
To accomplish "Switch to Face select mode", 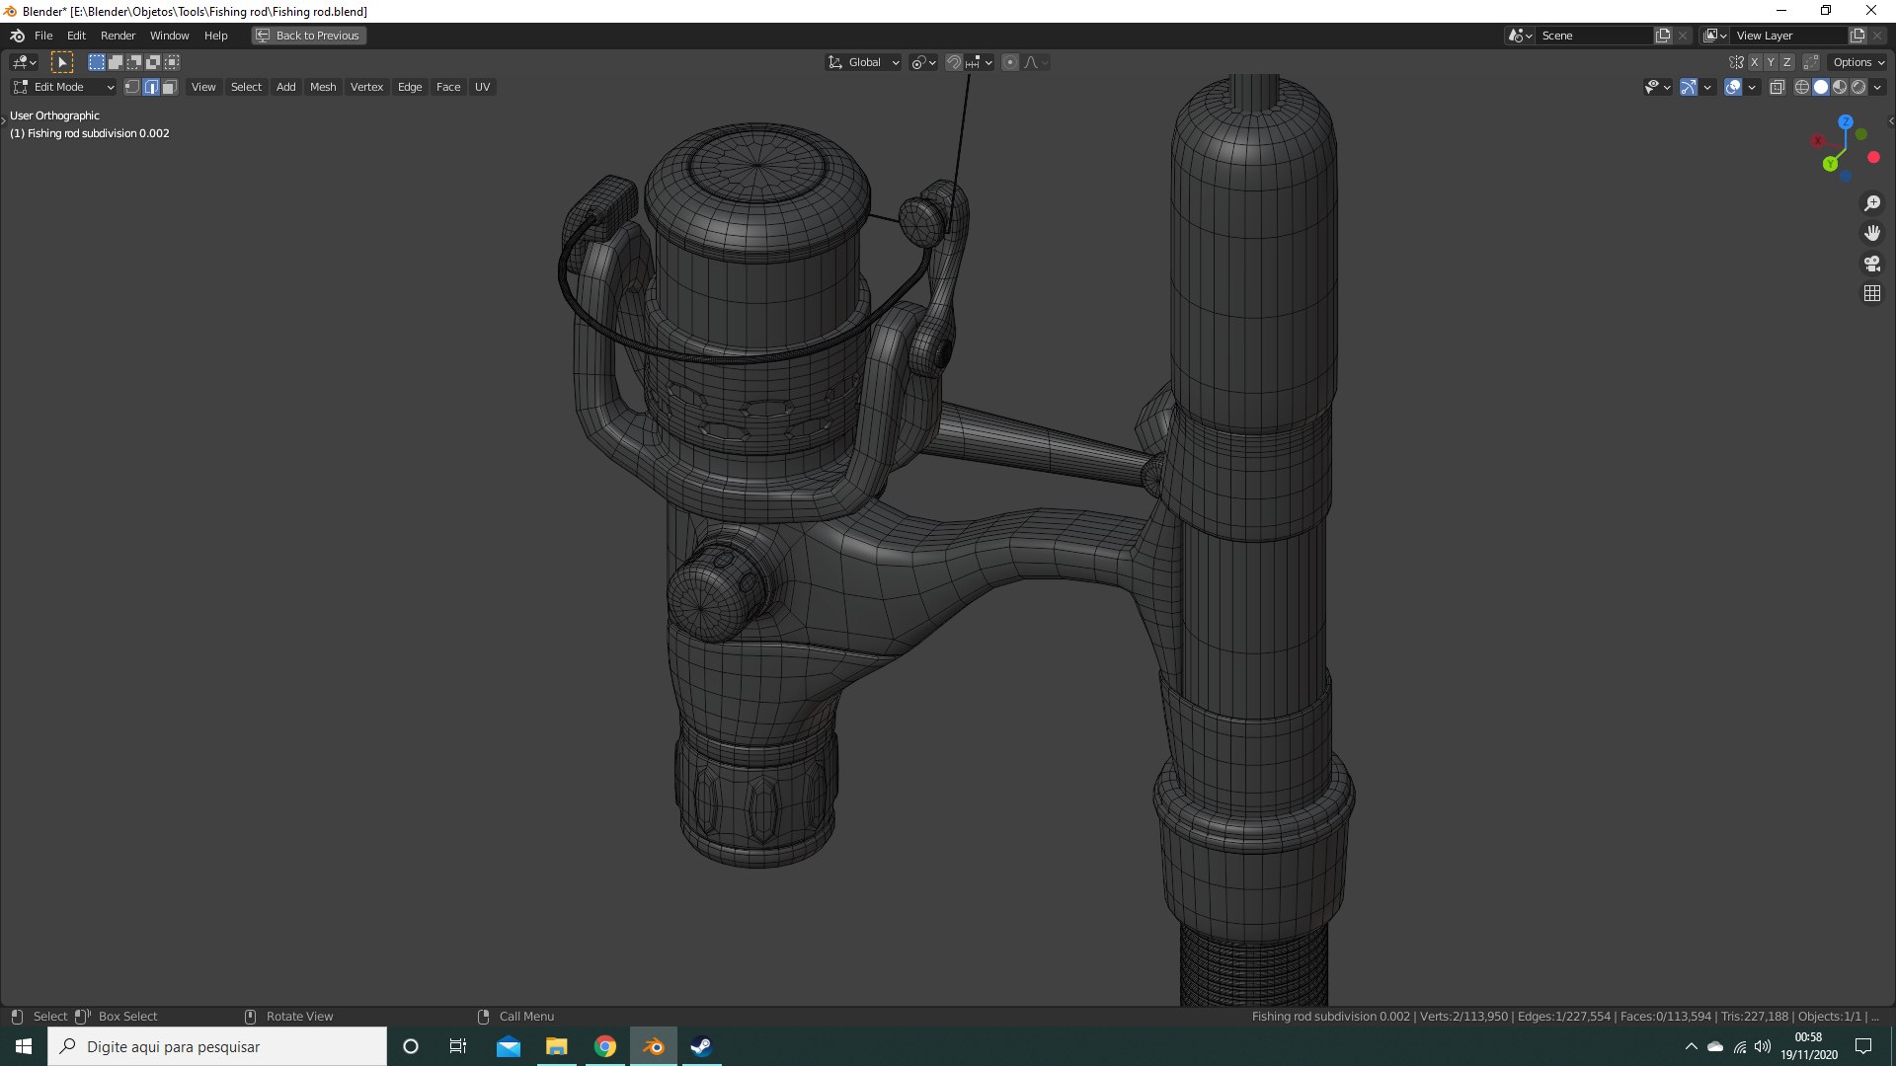I will [x=170, y=87].
